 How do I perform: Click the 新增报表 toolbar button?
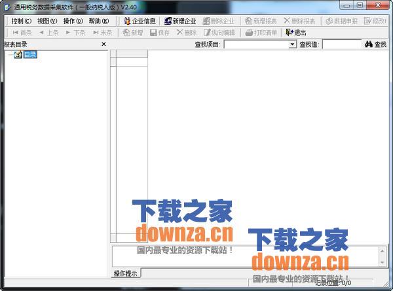click(x=261, y=22)
